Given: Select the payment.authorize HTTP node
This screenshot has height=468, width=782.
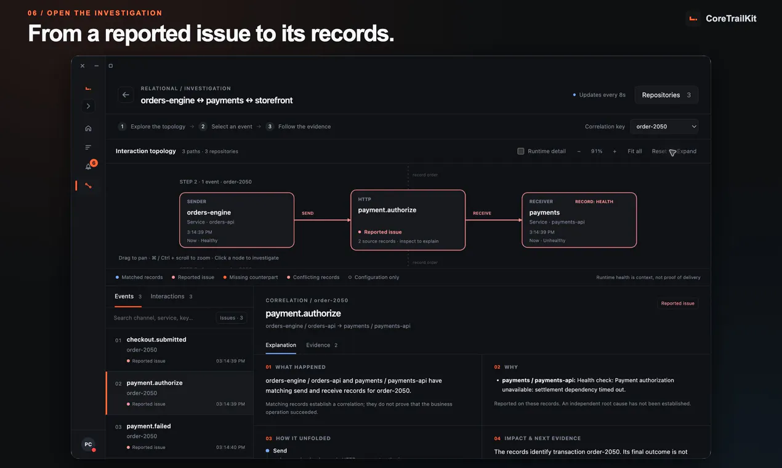Looking at the screenshot, I should (x=408, y=220).
